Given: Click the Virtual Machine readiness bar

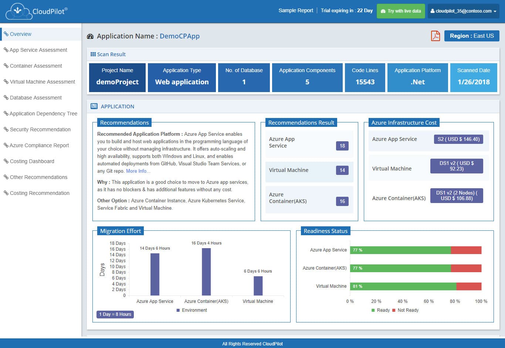Looking at the screenshot, I should tap(416, 286).
